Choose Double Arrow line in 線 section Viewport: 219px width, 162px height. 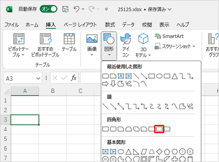[121, 107]
